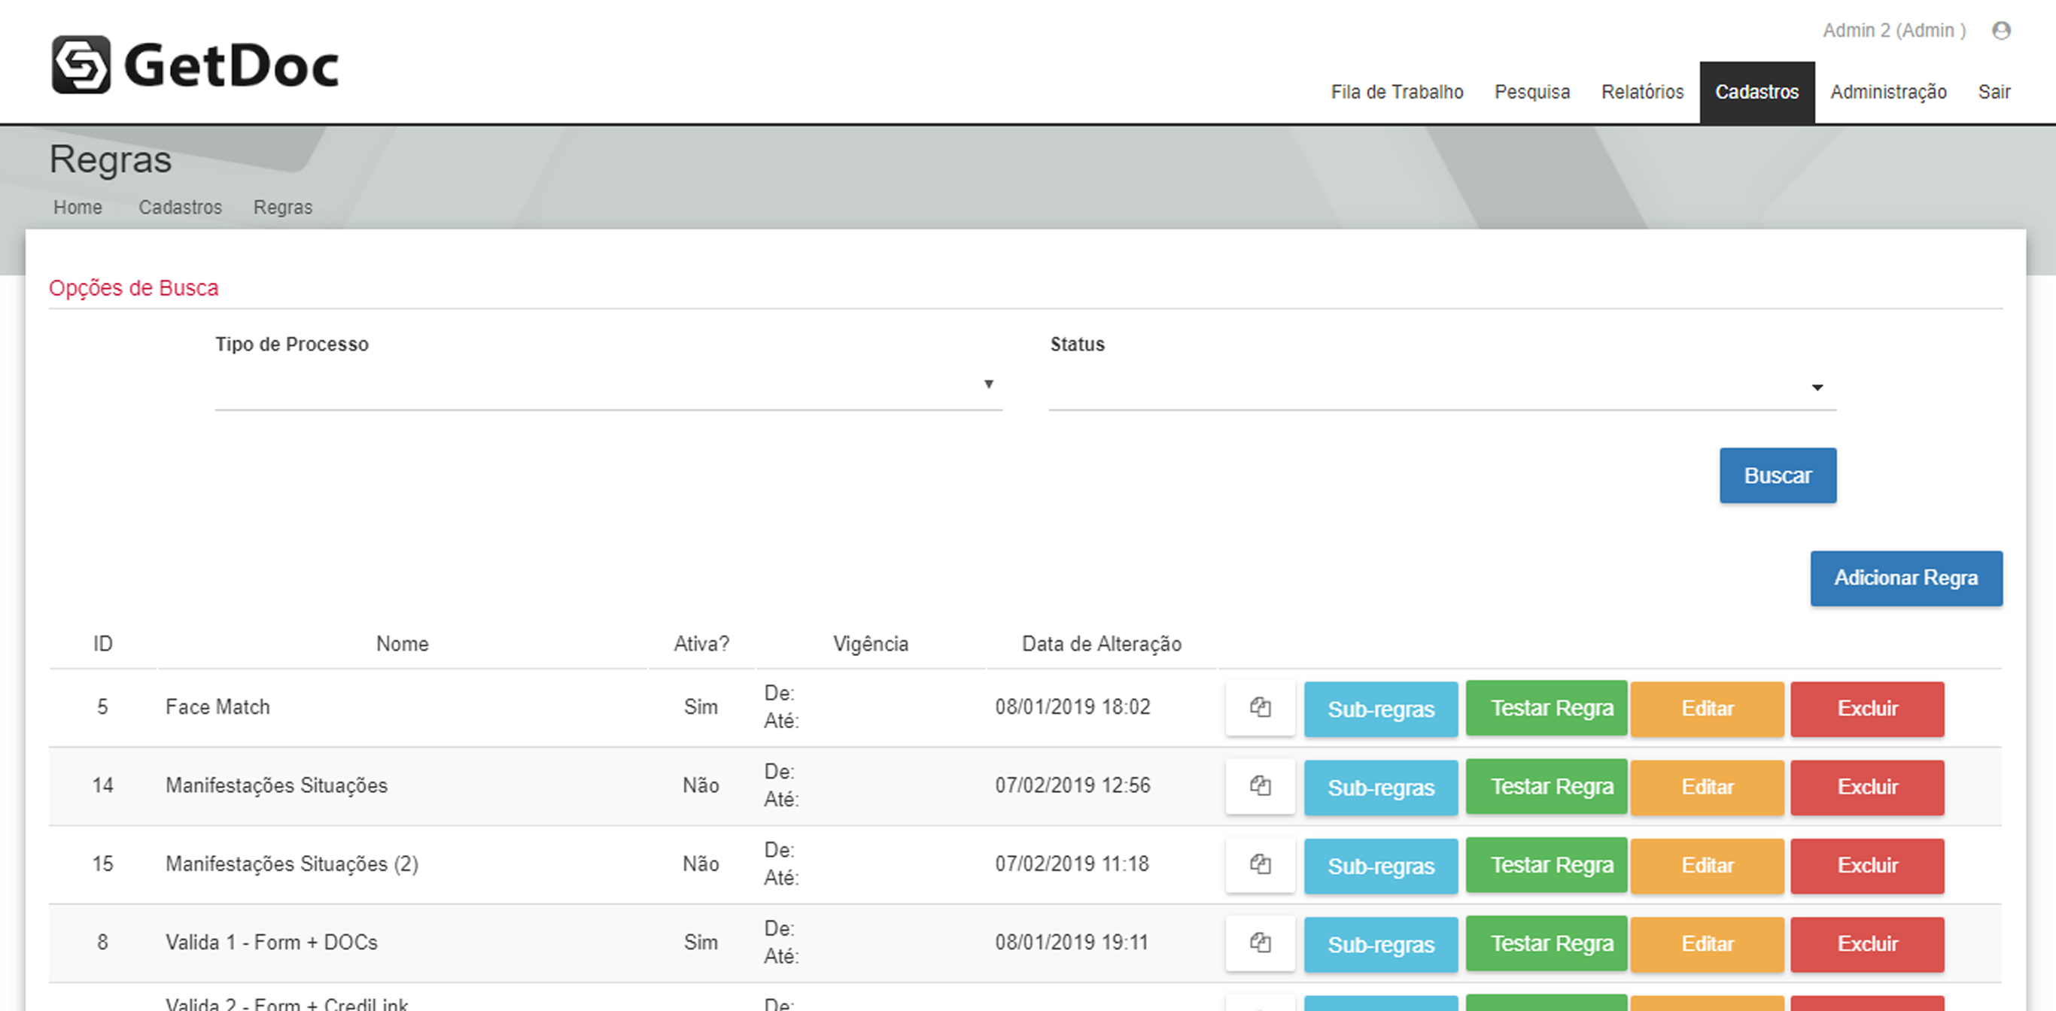Screen dimensions: 2056x1011
Task: Click the Data de Alteração column header
Action: point(1102,644)
